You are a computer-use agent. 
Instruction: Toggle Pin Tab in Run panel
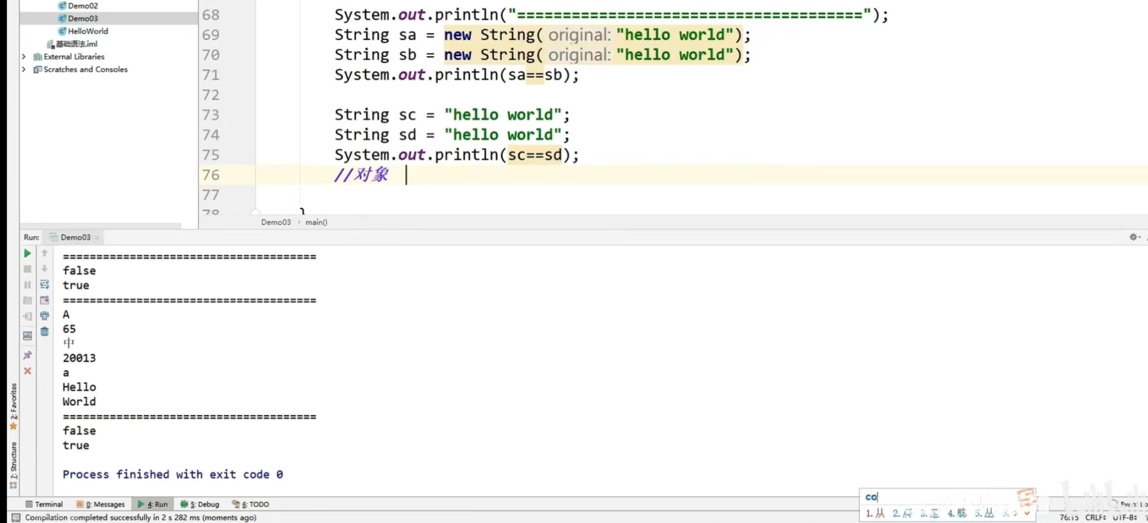[27, 355]
